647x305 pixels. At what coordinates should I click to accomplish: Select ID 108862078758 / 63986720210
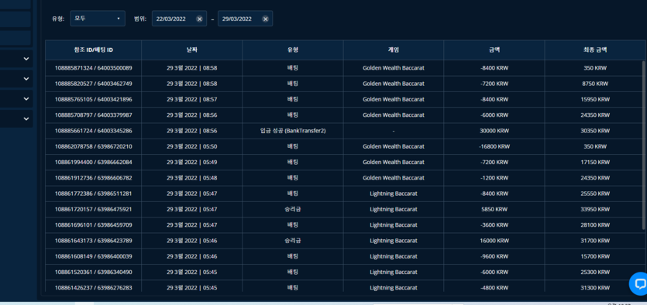(93, 146)
